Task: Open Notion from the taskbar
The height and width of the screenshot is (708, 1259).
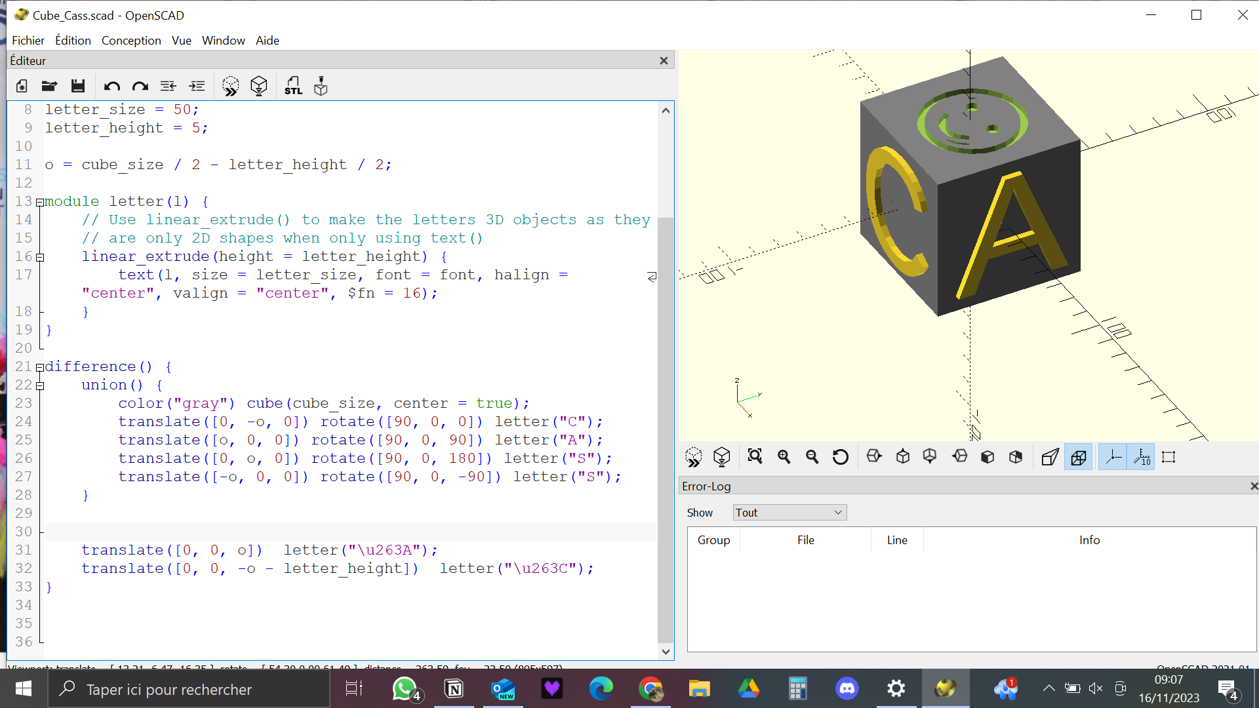Action: 454,689
